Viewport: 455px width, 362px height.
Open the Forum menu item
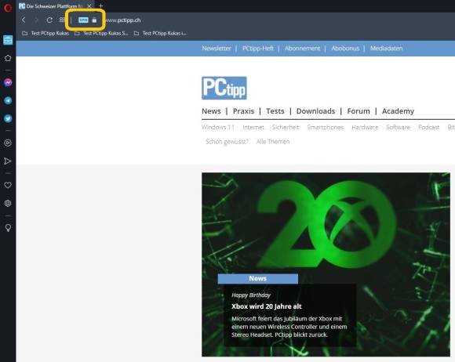pyautogui.click(x=359, y=111)
